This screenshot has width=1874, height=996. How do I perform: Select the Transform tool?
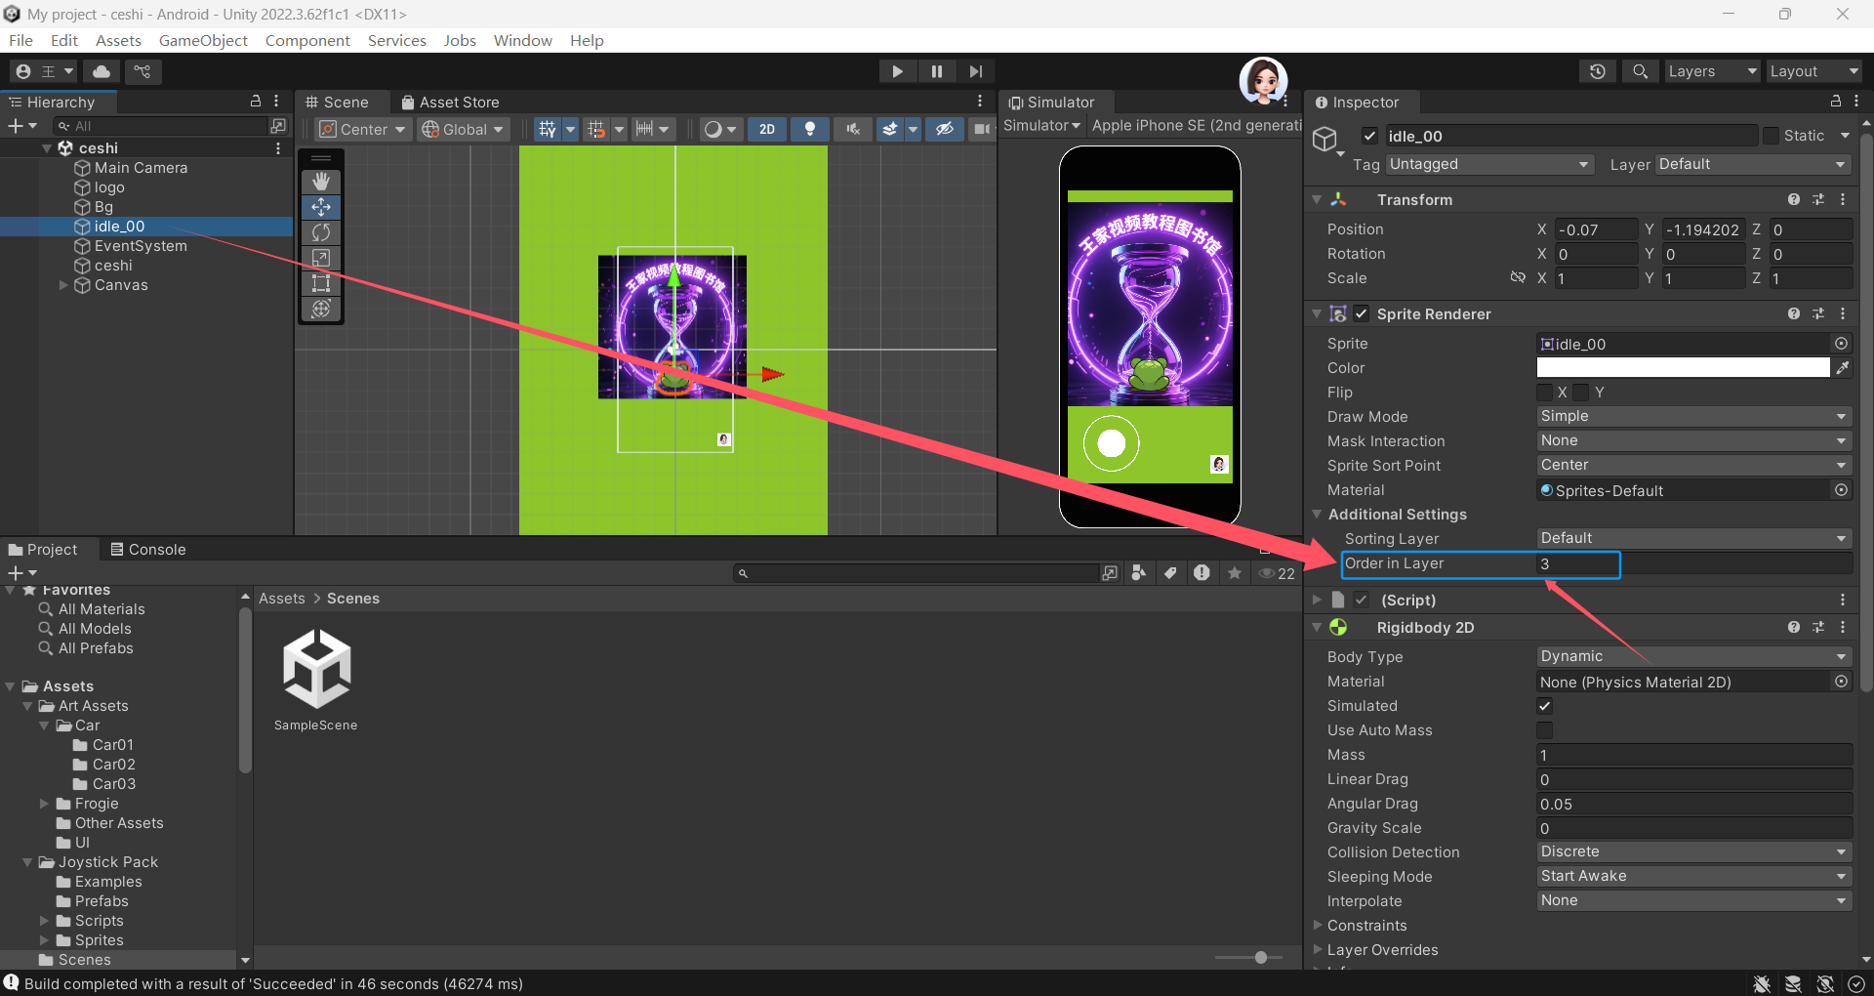point(321,309)
